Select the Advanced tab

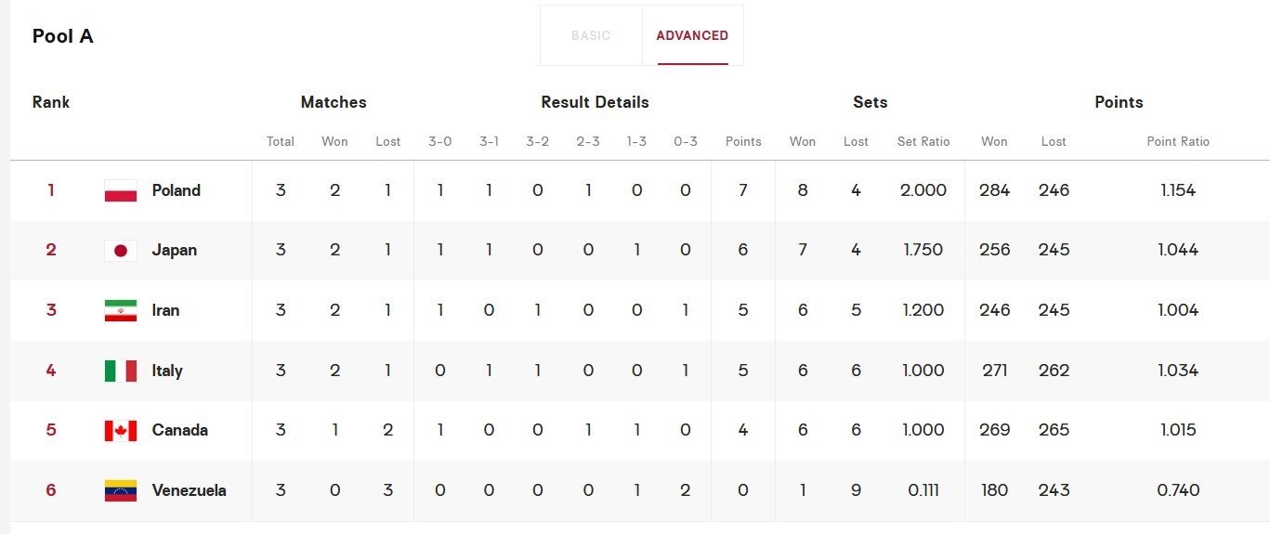[692, 36]
